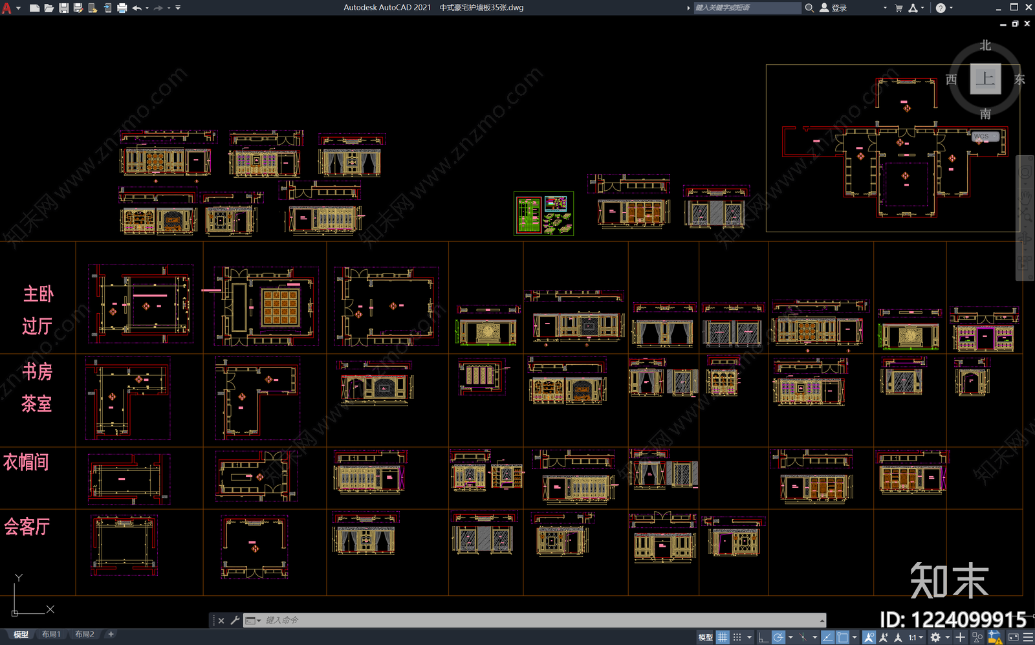The height and width of the screenshot is (645, 1035).
Task: Click 北 on the ViewCube compass
Action: (985, 45)
